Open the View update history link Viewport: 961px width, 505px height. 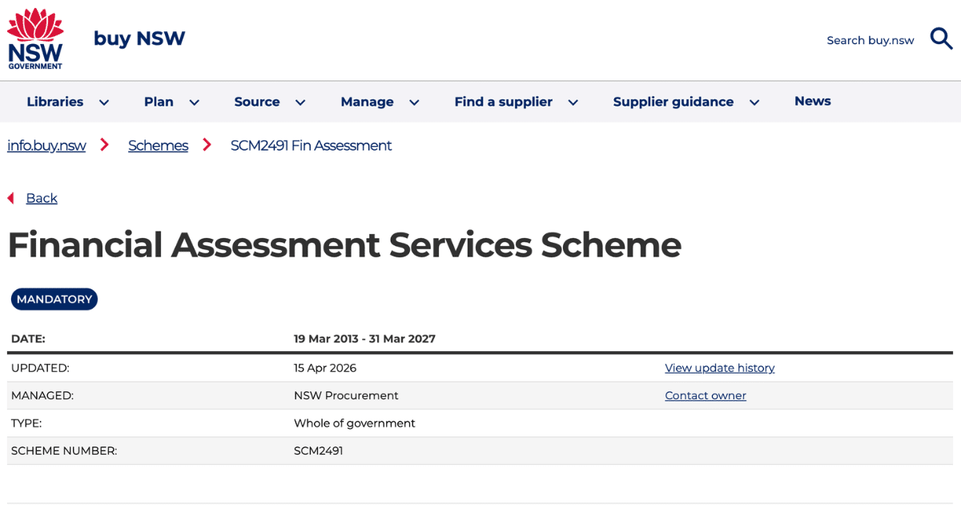(x=720, y=368)
